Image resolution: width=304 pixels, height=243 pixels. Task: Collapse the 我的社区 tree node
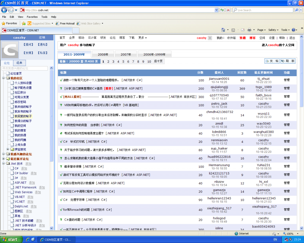point(4,78)
